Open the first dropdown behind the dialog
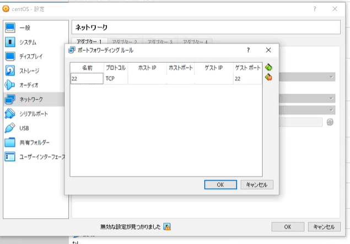The height and width of the screenshot is (244, 350). [307, 77]
